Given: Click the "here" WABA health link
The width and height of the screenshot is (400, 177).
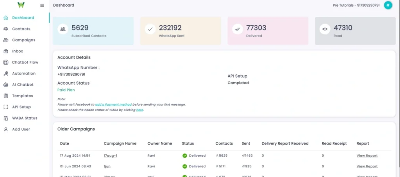Looking at the screenshot, I should click(x=139, y=110).
